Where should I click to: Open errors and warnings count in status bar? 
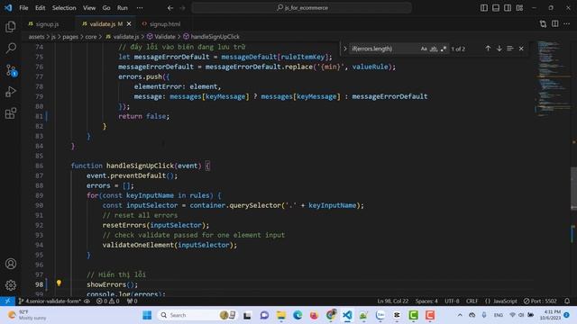click(x=108, y=301)
